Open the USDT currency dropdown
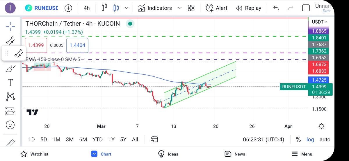 point(319,22)
